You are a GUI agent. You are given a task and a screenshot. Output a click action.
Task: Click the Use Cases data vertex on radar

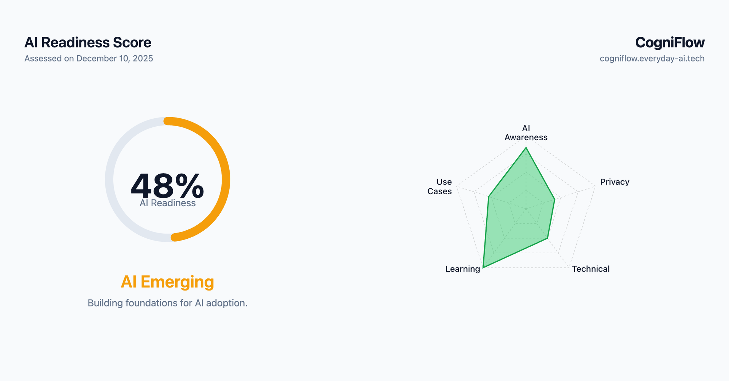489,197
